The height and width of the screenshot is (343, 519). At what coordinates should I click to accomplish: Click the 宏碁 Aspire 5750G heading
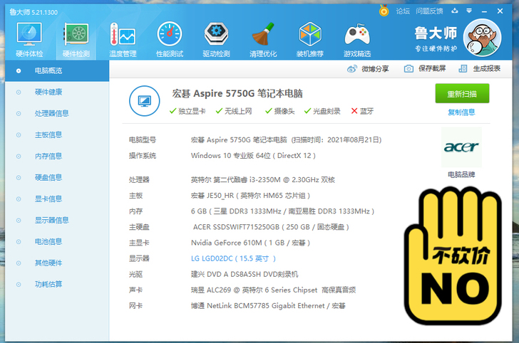tap(237, 93)
